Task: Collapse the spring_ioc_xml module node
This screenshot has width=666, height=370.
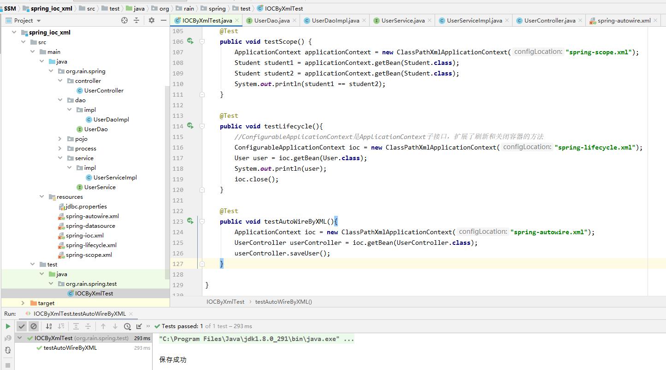Action: (14, 33)
